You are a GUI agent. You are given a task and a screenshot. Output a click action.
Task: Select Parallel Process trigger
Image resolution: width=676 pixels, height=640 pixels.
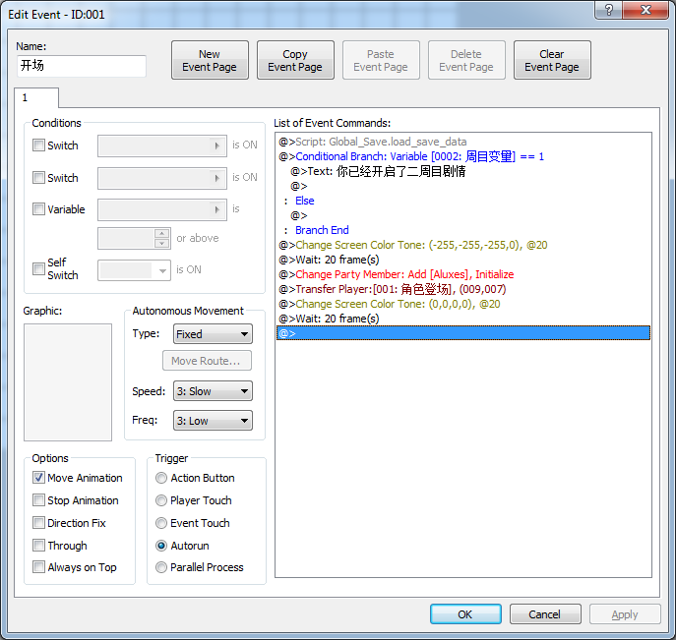(x=161, y=567)
